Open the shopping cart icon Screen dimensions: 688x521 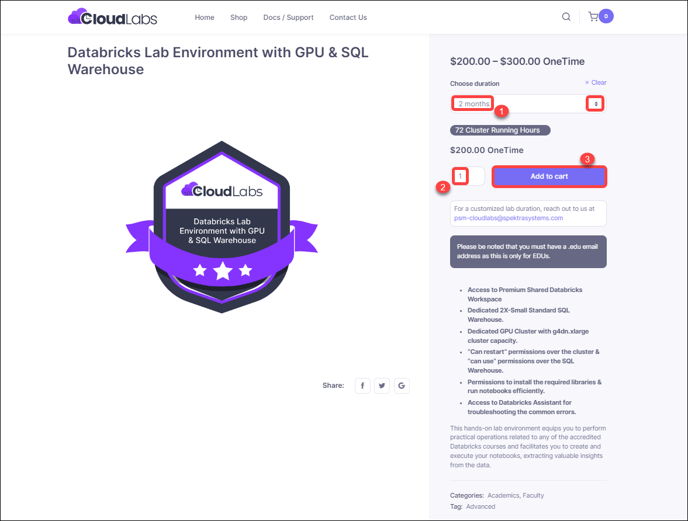point(593,17)
